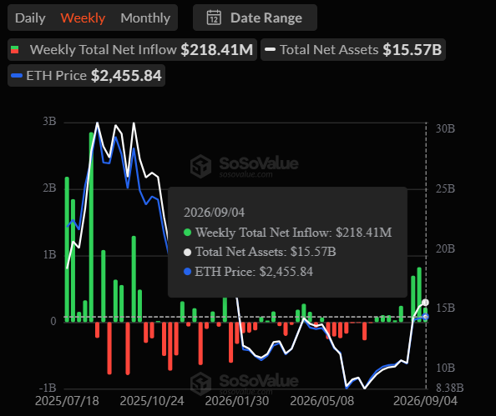Screen dimensions: 496x416
Task: Select the Weekly view tab
Action: (83, 18)
